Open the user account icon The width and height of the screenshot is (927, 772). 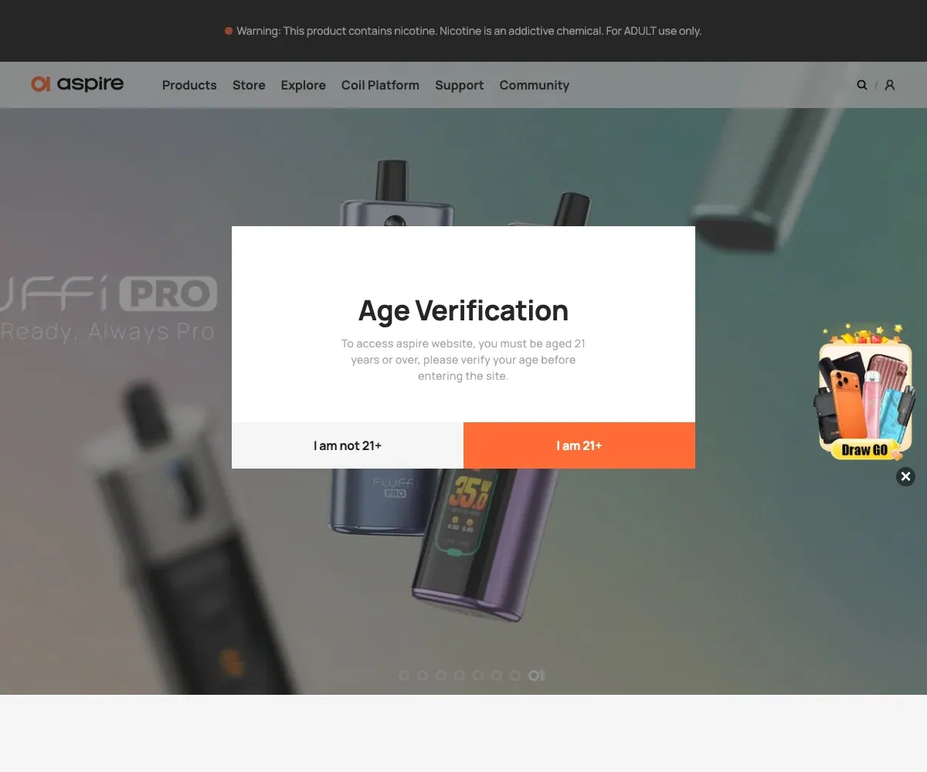coord(890,85)
